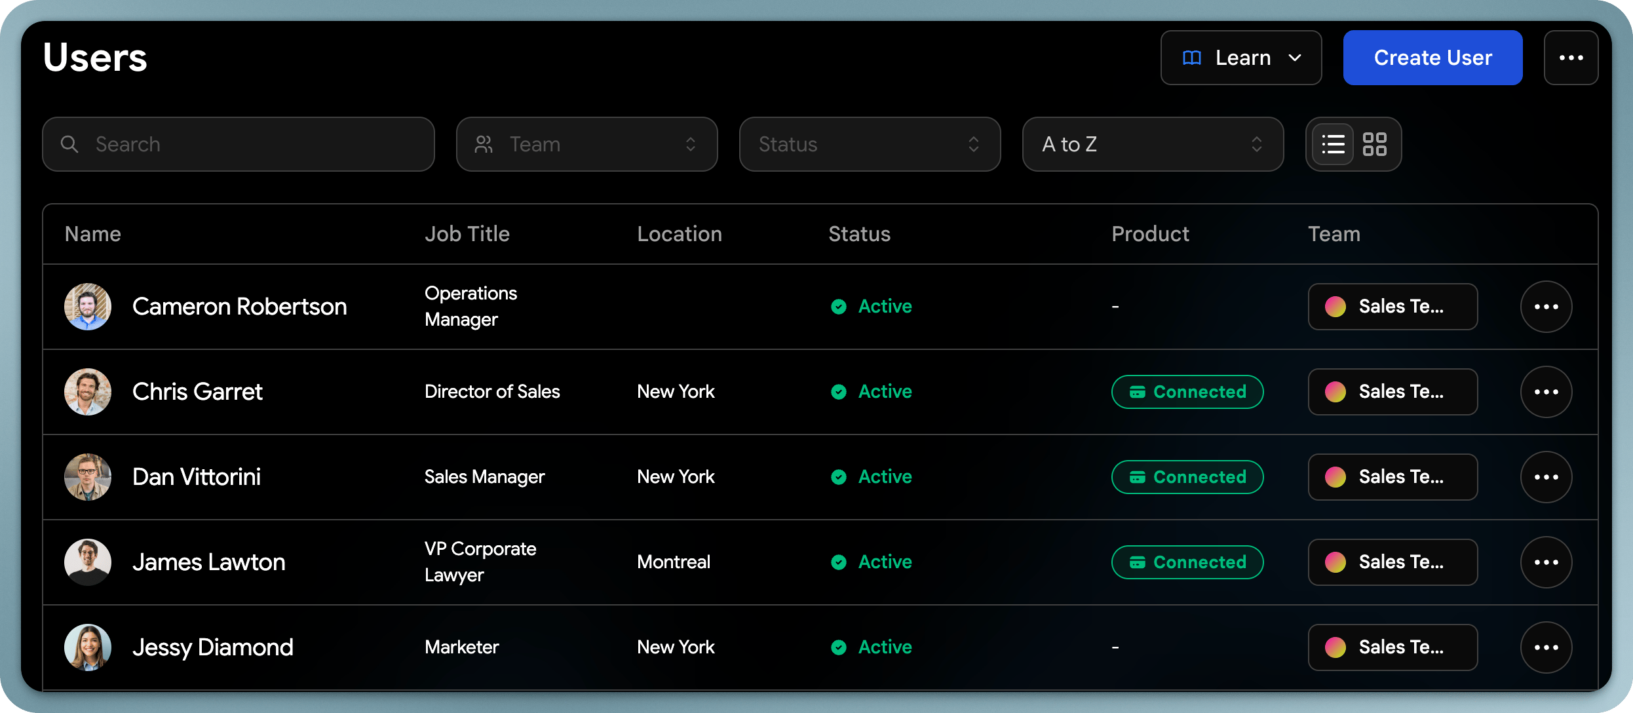This screenshot has width=1633, height=713.
Task: Open the Team filter dropdown
Action: click(x=587, y=144)
